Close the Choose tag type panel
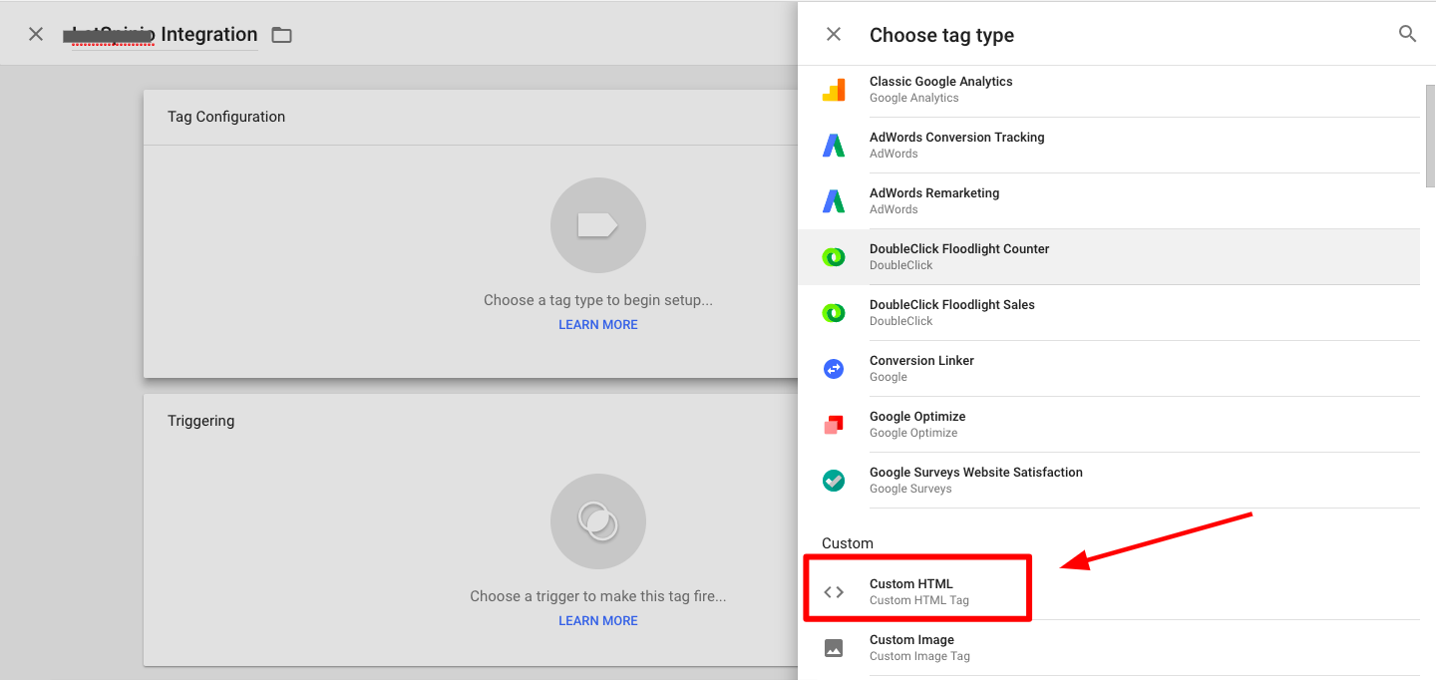 click(834, 34)
